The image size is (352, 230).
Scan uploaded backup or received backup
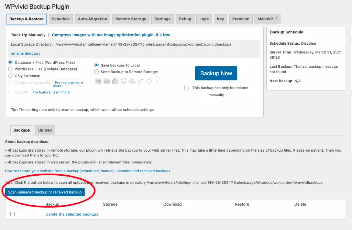[45, 192]
